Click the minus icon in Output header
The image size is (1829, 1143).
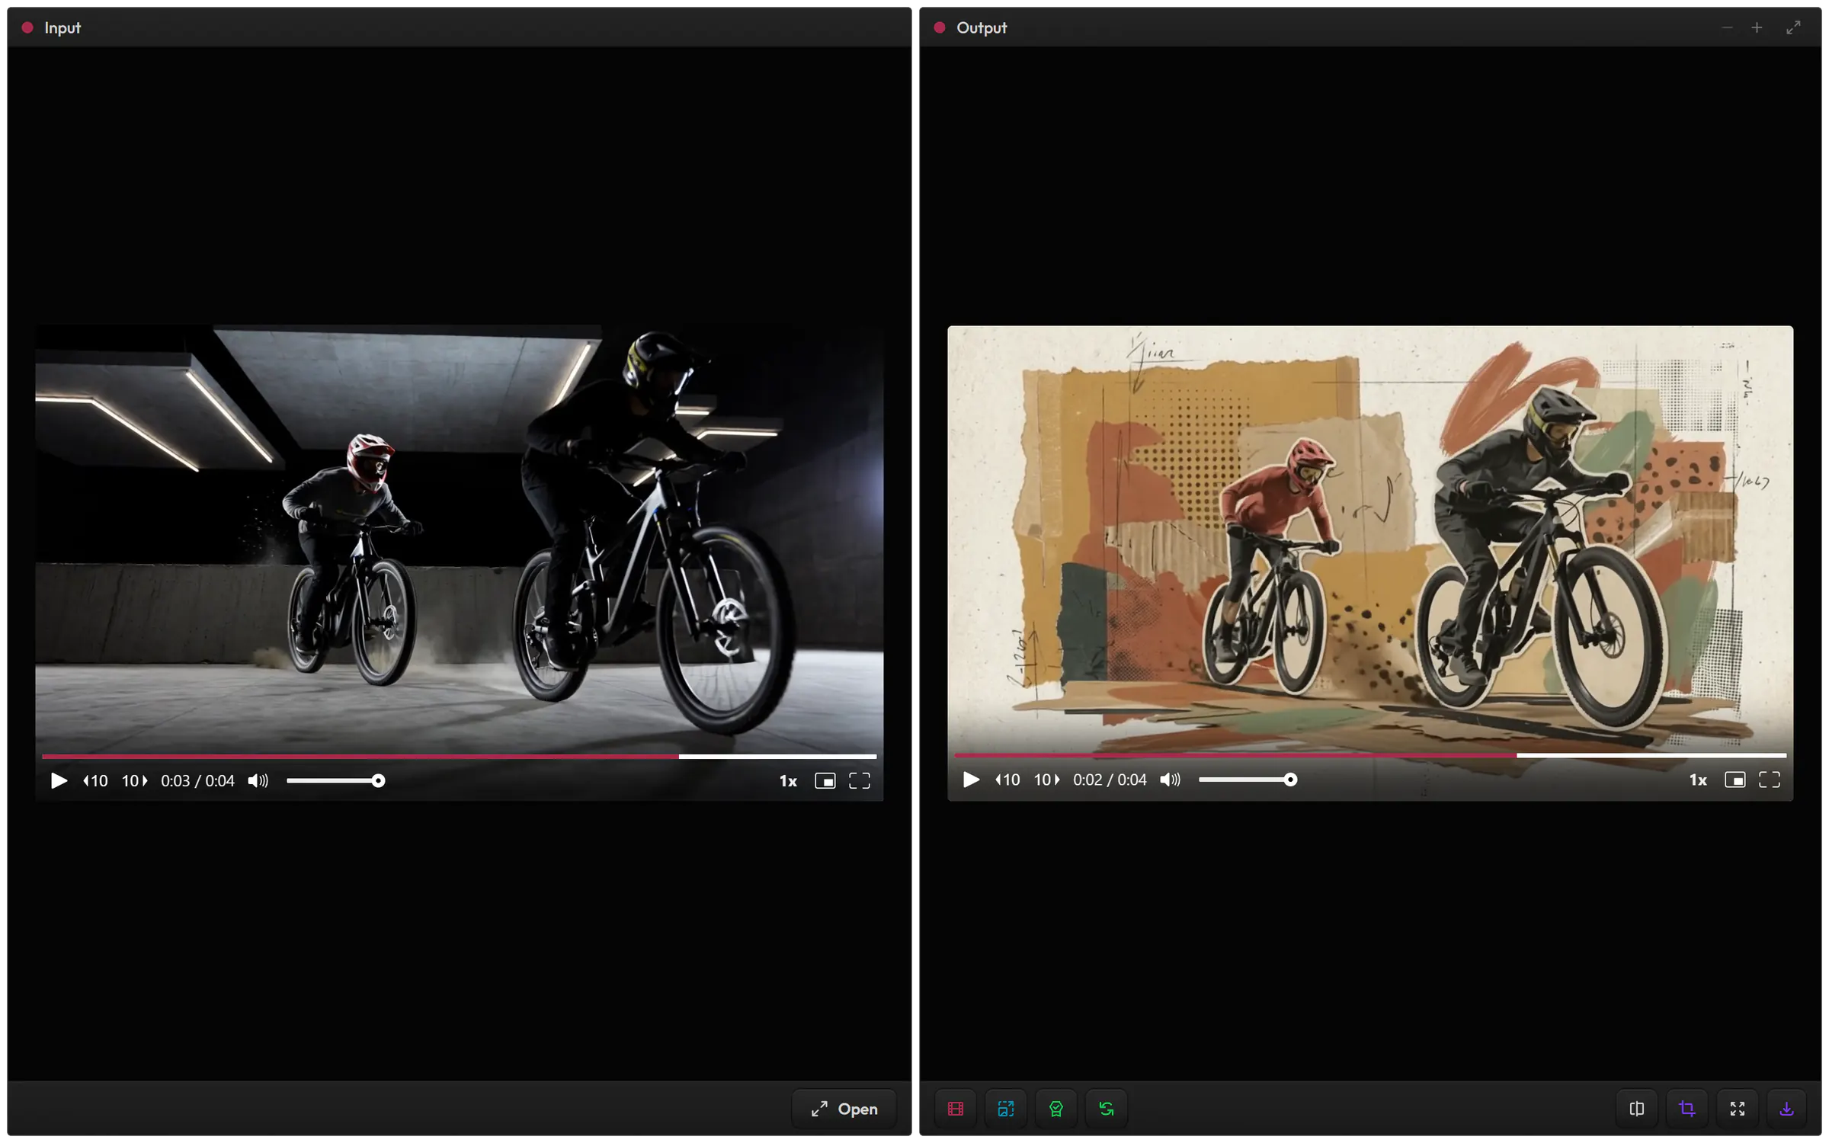coord(1727,27)
